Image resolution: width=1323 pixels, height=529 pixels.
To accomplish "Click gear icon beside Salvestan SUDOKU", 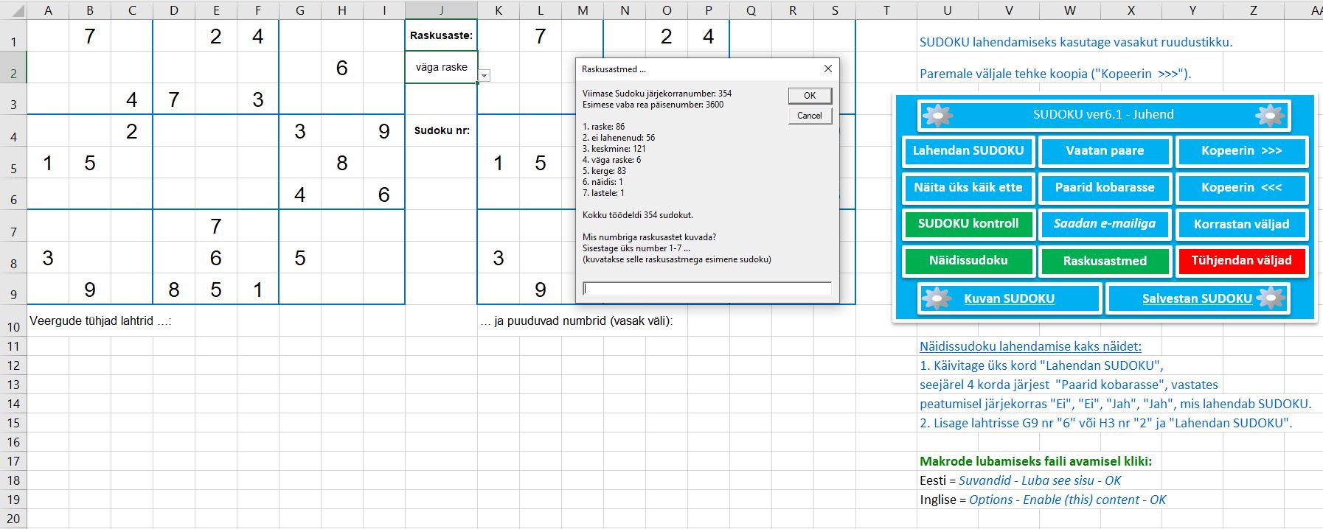I will coord(1271,298).
